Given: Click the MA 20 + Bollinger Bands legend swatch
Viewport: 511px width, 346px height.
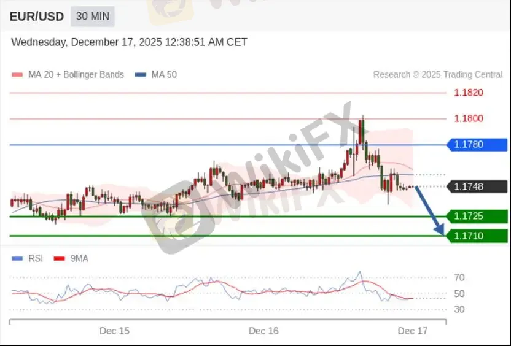Looking at the screenshot, I should [17, 75].
